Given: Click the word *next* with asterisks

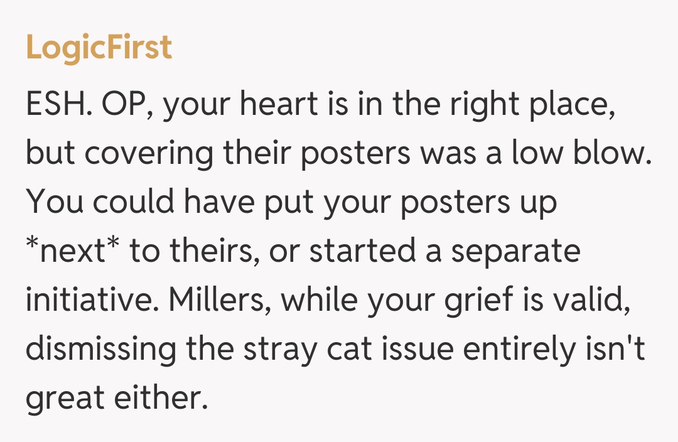Looking at the screenshot, I should pyautogui.click(x=70, y=251).
